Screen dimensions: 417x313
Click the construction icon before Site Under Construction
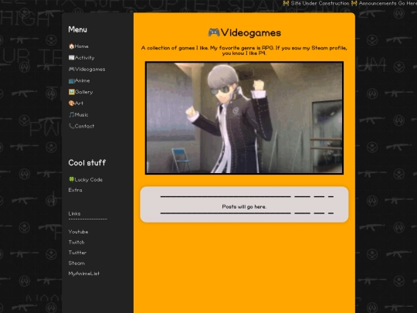tap(286, 3)
